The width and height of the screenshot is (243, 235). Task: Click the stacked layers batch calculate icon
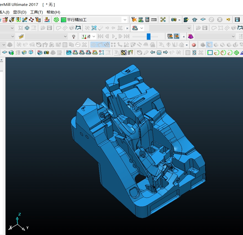(x=186, y=20)
